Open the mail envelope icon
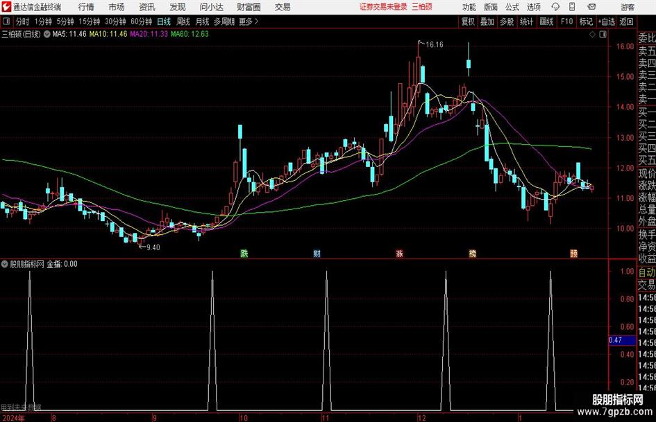This screenshot has height=422, width=656. coord(591,7)
